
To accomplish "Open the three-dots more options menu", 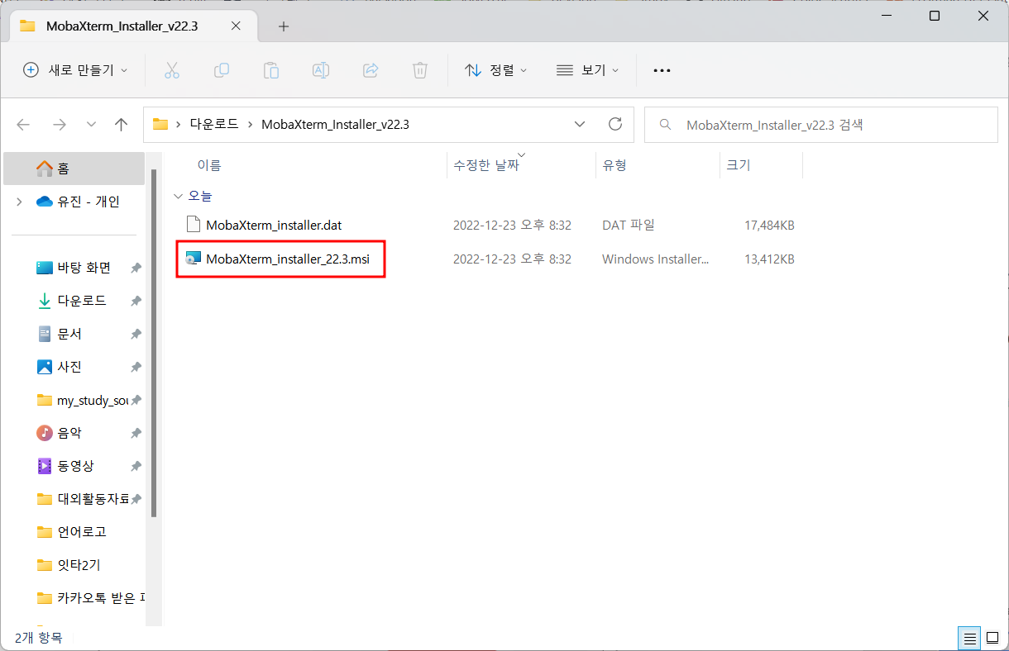I will (x=662, y=70).
